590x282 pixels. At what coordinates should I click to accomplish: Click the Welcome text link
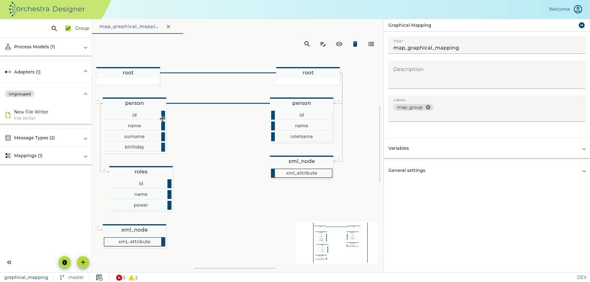[x=559, y=9]
